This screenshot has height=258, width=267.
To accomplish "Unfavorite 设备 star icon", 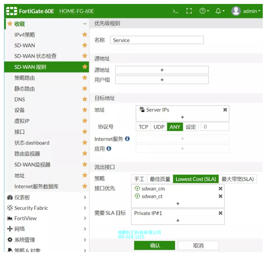I will point(85,110).
